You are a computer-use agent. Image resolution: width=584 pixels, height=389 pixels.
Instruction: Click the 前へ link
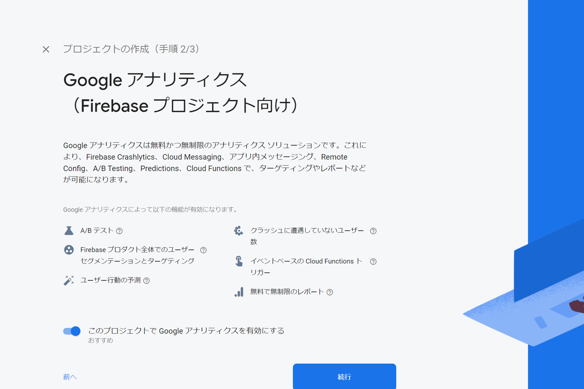coord(69,376)
